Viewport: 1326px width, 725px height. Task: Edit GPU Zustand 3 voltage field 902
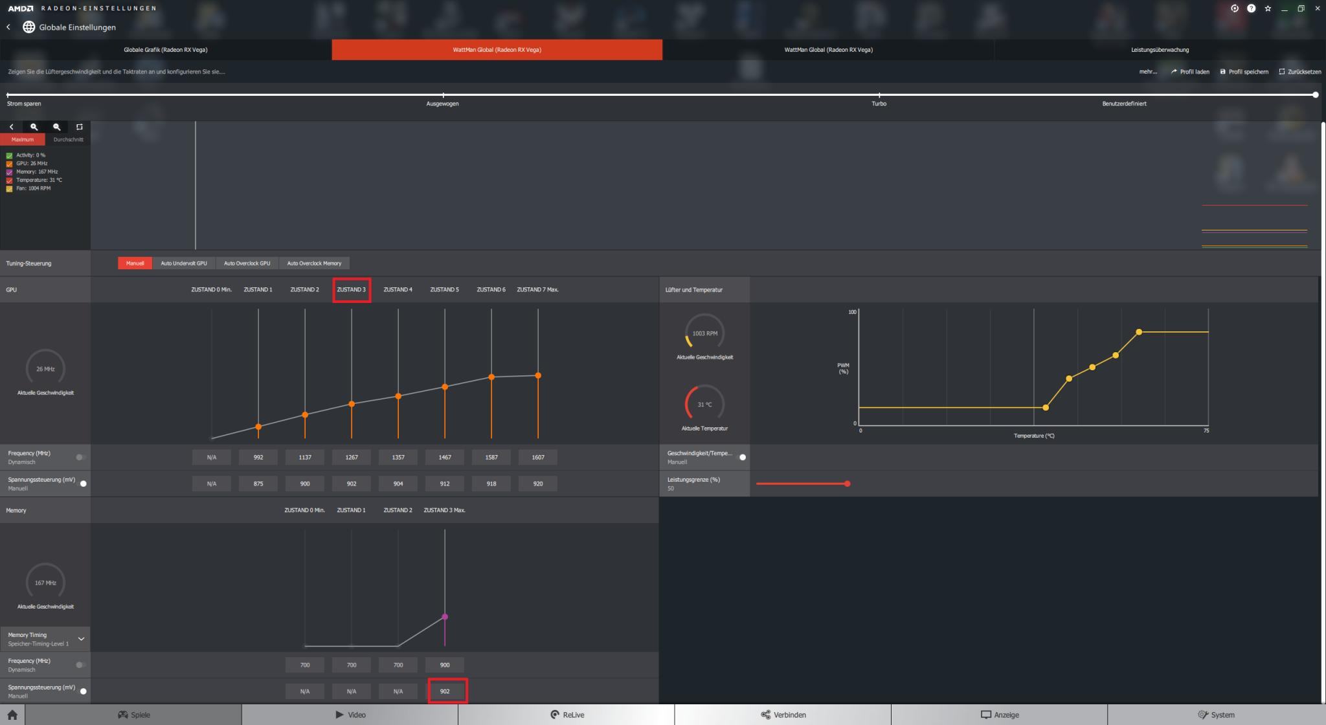pos(352,484)
